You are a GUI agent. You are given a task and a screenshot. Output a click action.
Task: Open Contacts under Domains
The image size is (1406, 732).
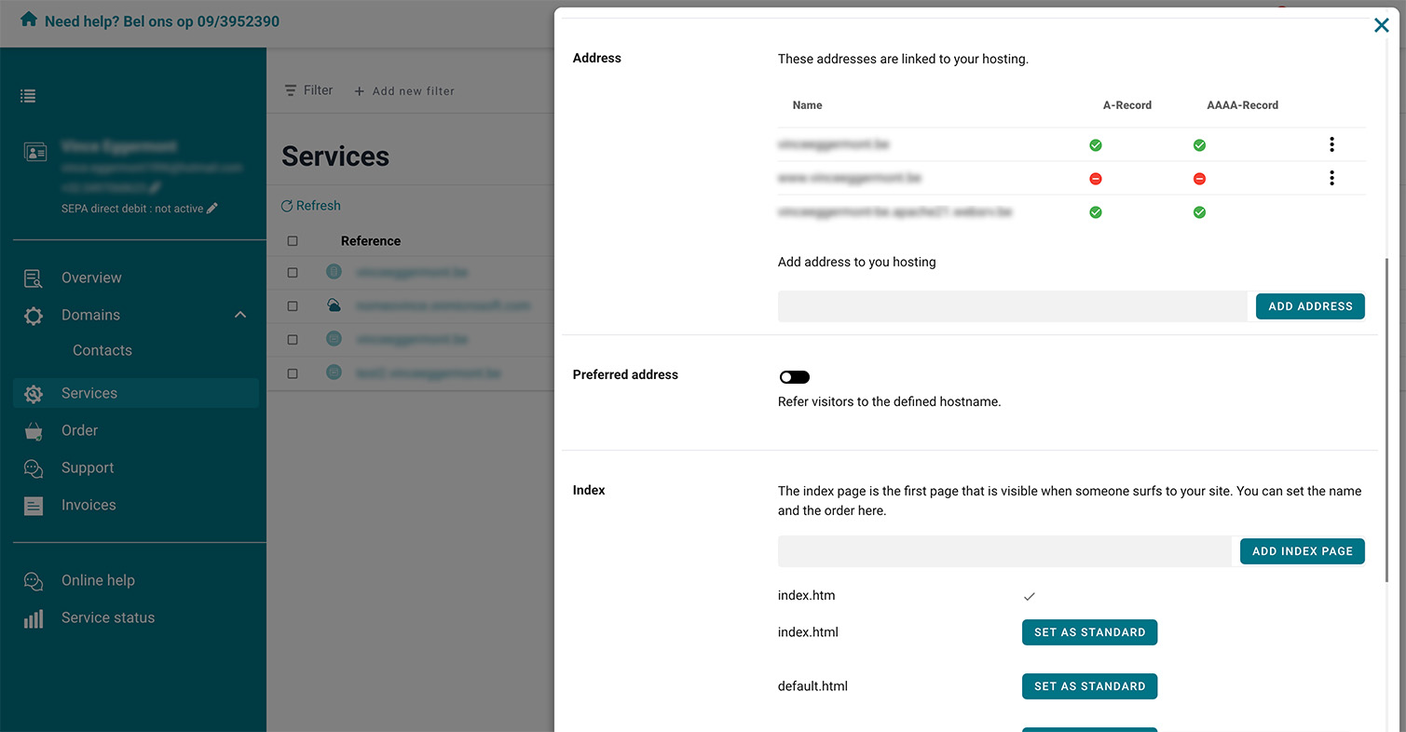point(102,350)
